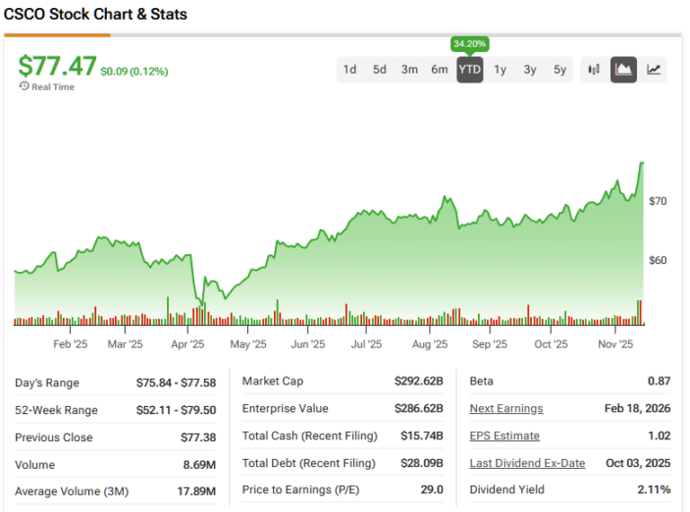Select the 5d time range

click(380, 69)
